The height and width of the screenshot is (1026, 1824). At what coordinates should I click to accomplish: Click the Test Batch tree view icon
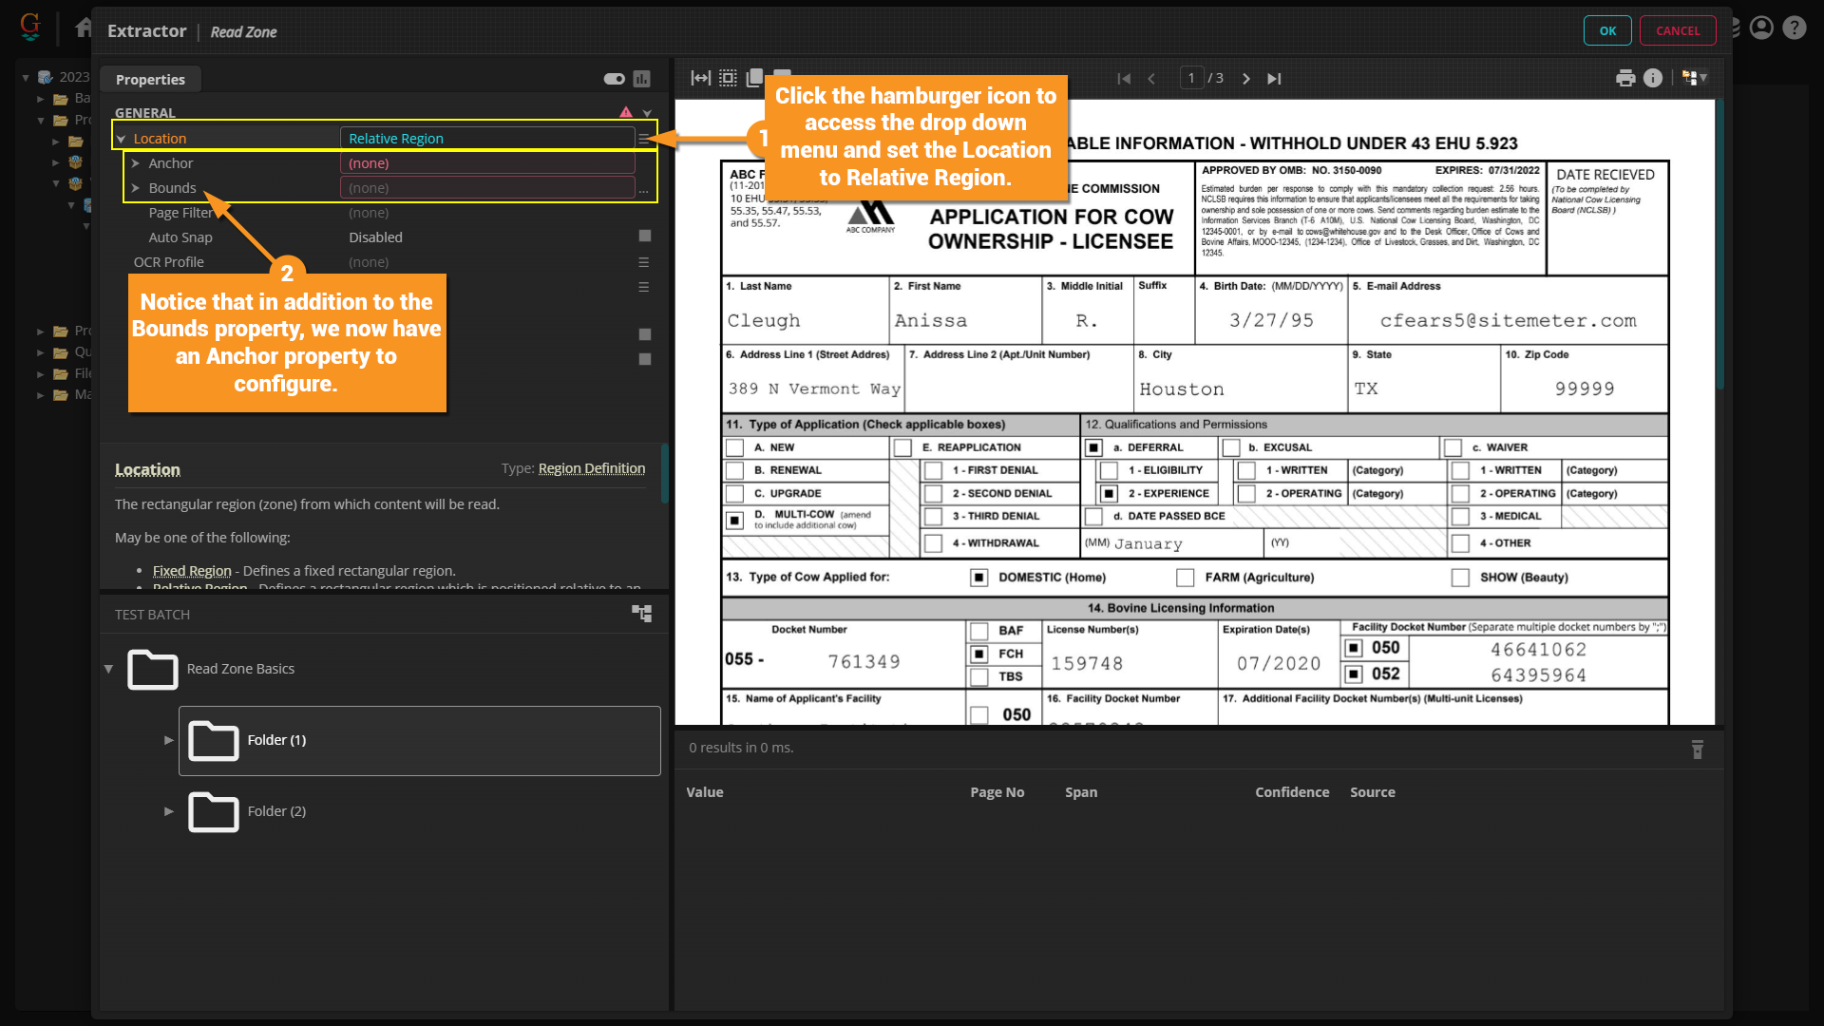point(642,614)
